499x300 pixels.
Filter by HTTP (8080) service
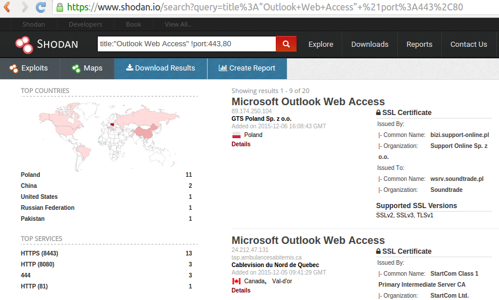38,264
